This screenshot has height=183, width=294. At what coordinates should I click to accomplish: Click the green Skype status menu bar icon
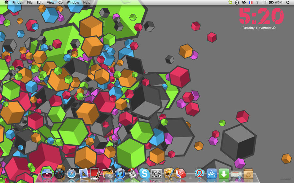pos(230,2)
